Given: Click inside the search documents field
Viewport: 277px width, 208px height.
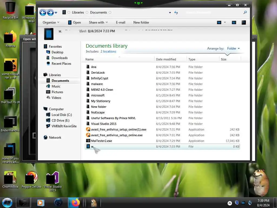Looking at the screenshot, I should pos(213,12).
